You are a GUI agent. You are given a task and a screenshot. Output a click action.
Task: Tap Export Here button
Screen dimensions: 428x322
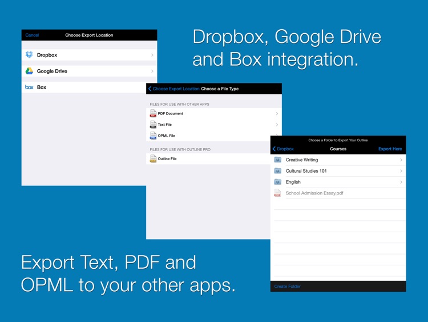click(x=390, y=149)
